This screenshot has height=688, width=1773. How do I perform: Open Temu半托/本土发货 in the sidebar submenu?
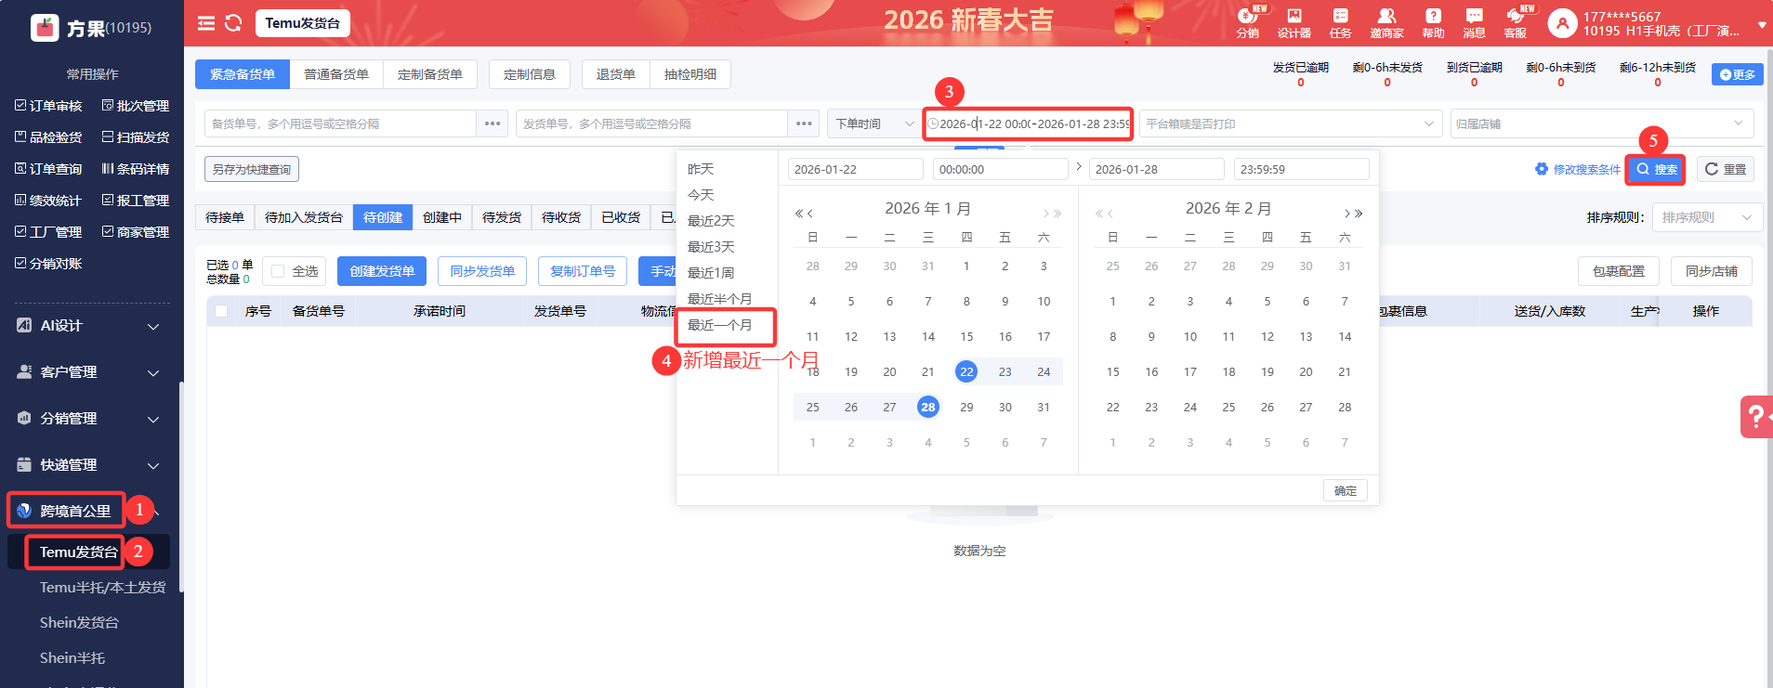103,587
